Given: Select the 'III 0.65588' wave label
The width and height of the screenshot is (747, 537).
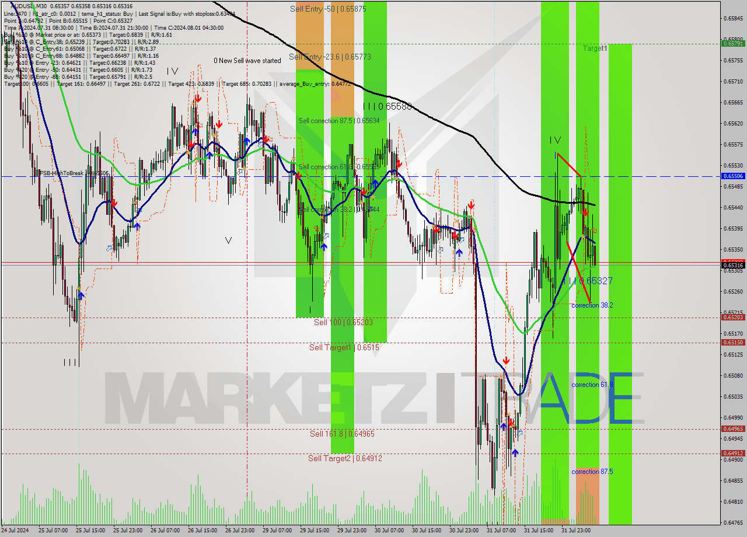Looking at the screenshot, I should pos(388,106).
